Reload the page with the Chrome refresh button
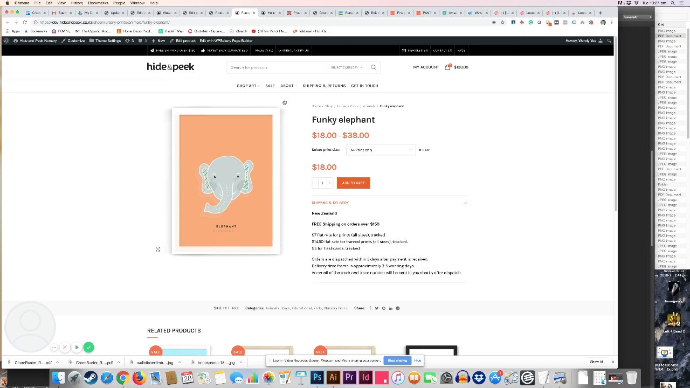The width and height of the screenshot is (690, 388). tap(25, 22)
